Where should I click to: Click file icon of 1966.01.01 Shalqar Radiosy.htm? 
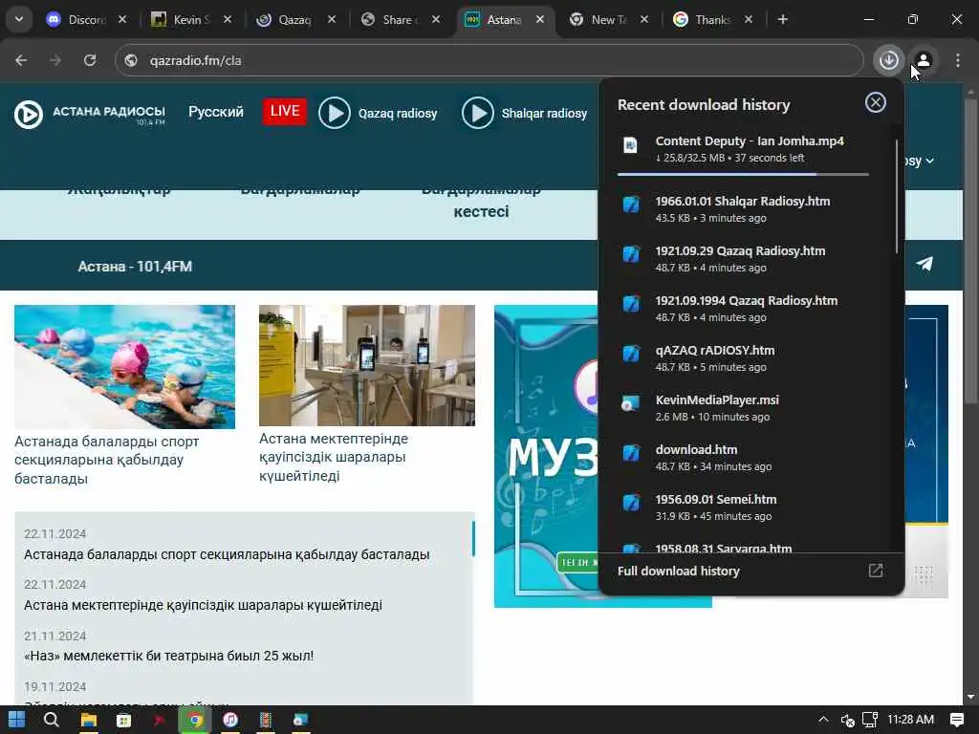pos(631,205)
